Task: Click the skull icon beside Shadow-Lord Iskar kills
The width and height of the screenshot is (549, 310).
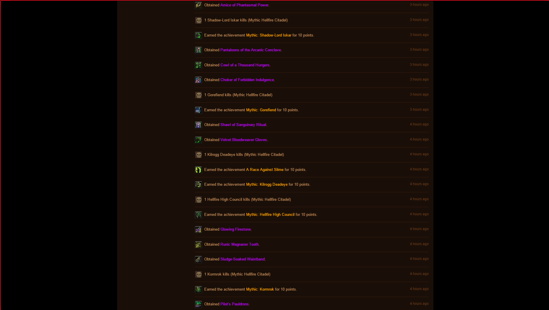Action: (x=198, y=20)
